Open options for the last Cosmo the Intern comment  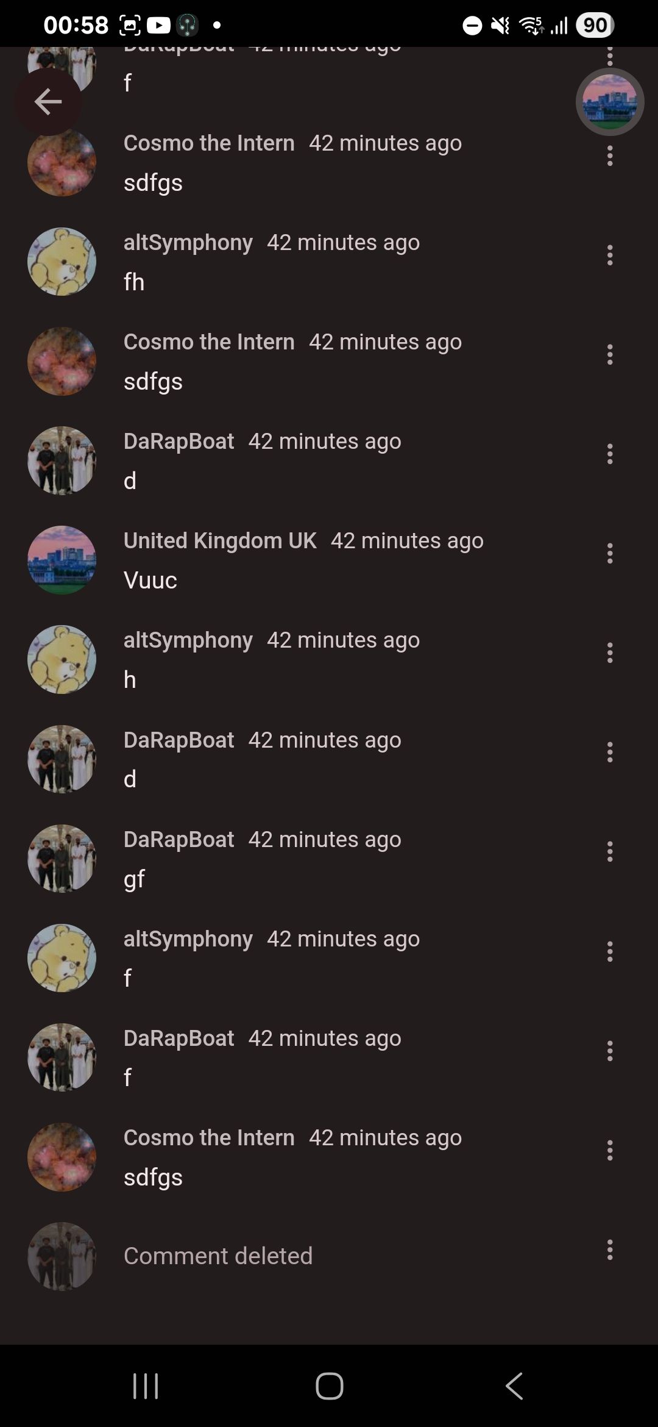point(610,1150)
